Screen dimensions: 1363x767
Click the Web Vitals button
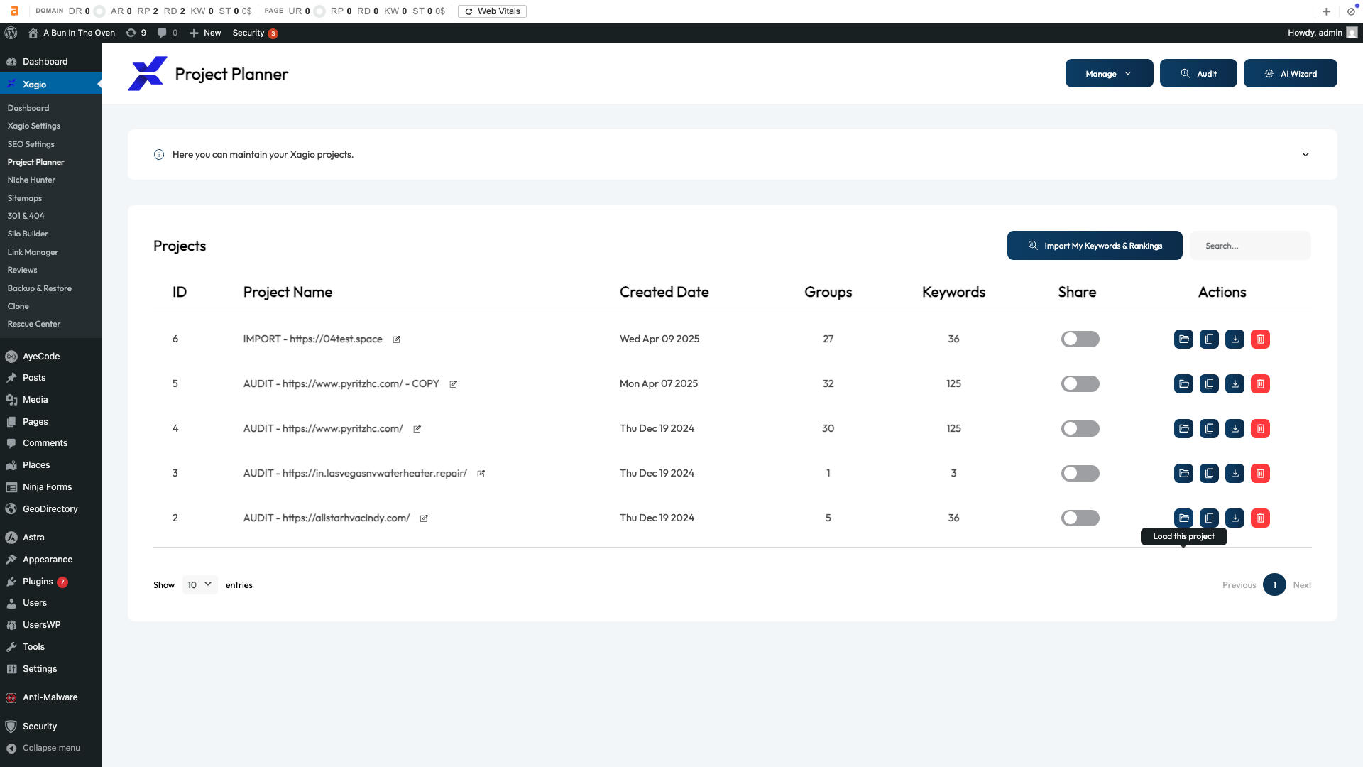click(x=492, y=11)
